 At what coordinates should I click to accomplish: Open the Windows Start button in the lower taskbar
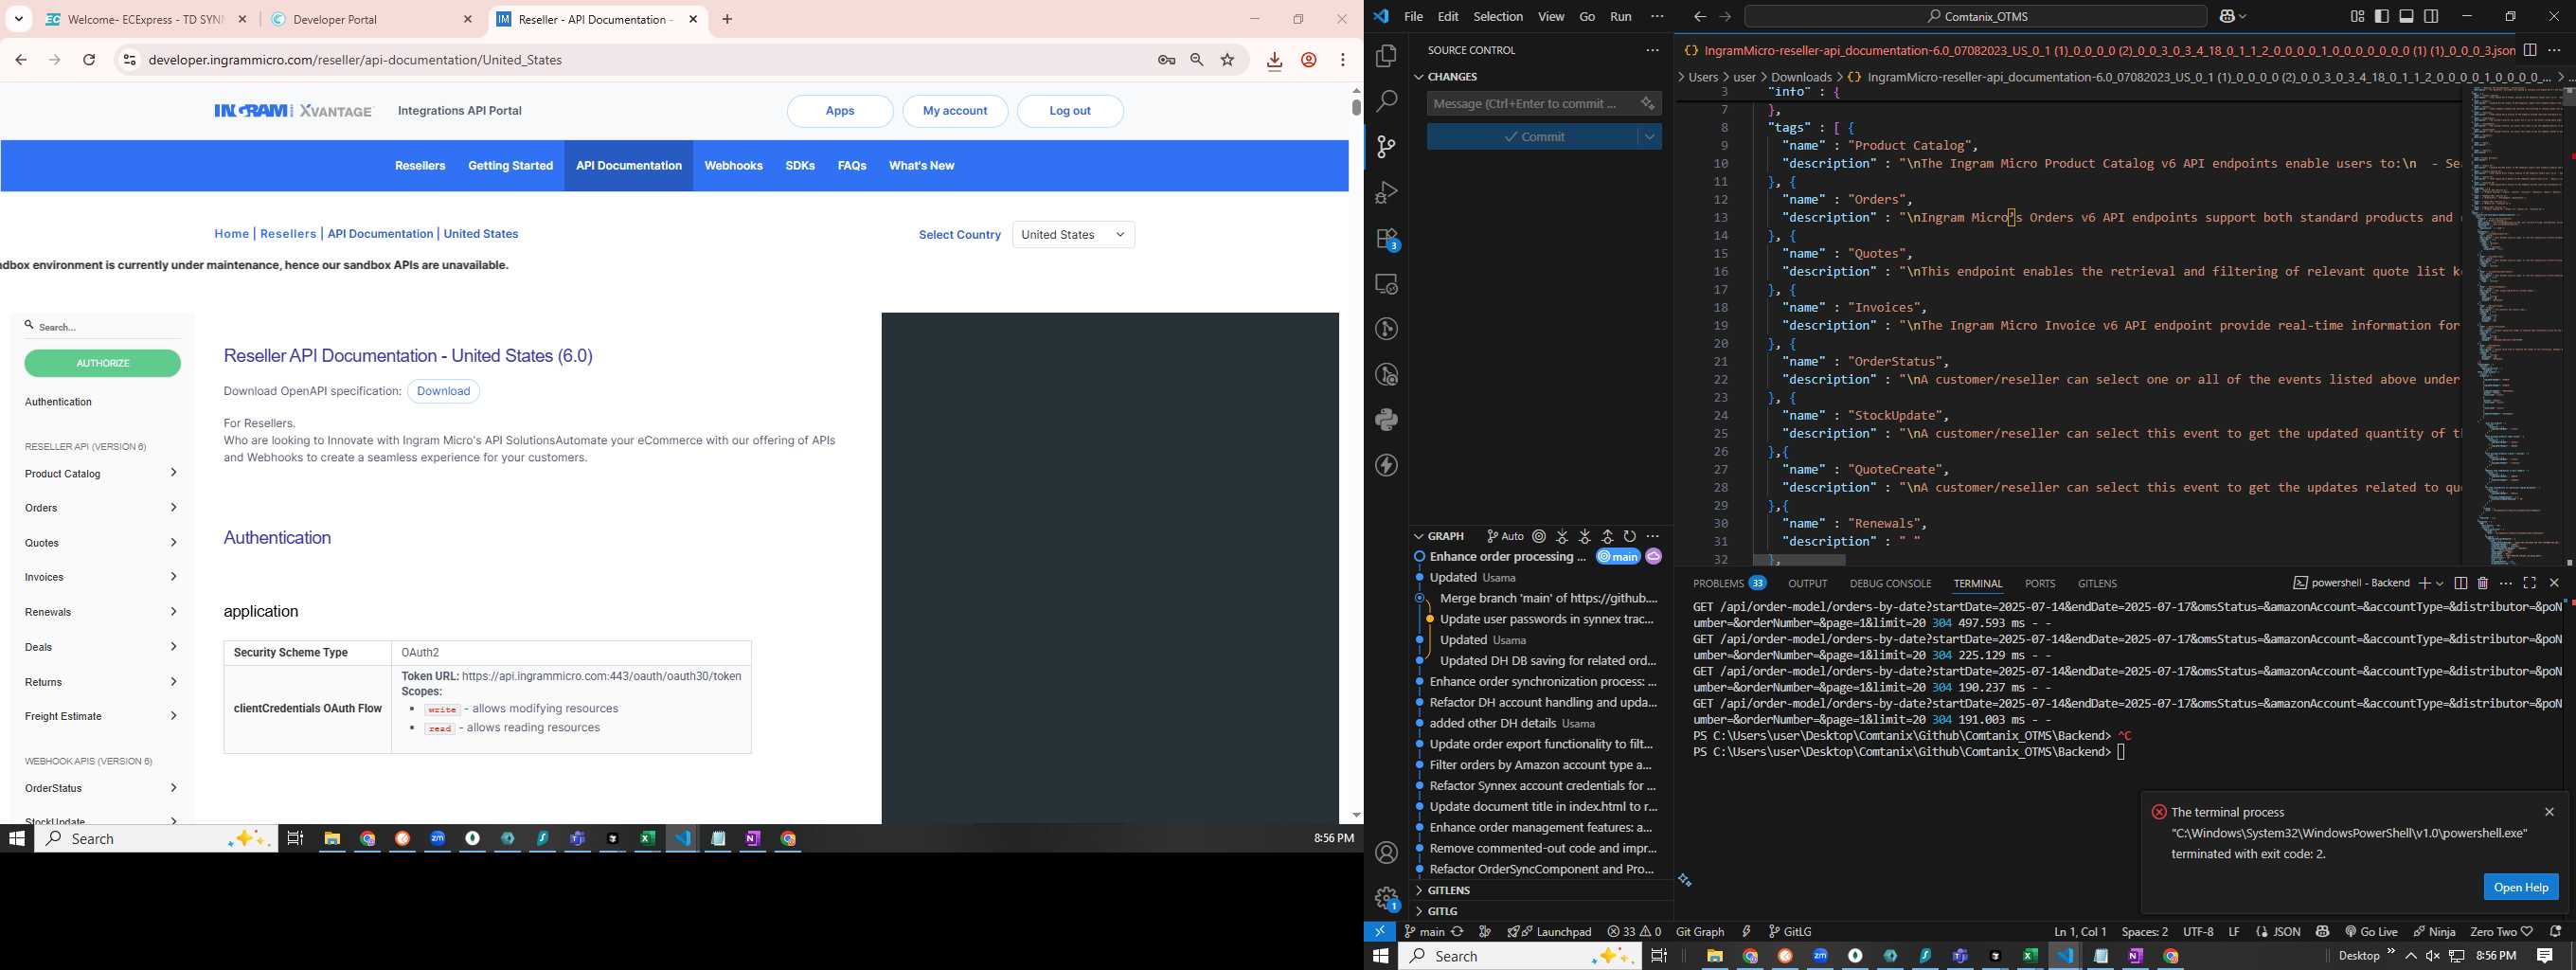click(x=1380, y=956)
